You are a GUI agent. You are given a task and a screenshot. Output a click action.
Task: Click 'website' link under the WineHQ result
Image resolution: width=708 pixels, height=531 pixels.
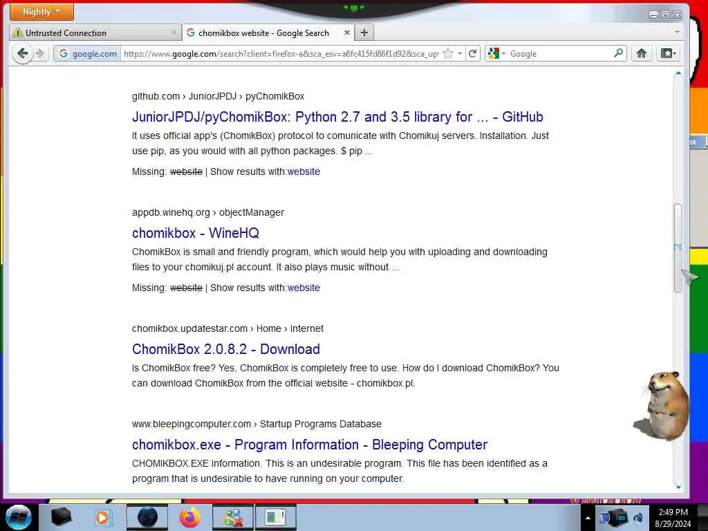click(x=304, y=288)
